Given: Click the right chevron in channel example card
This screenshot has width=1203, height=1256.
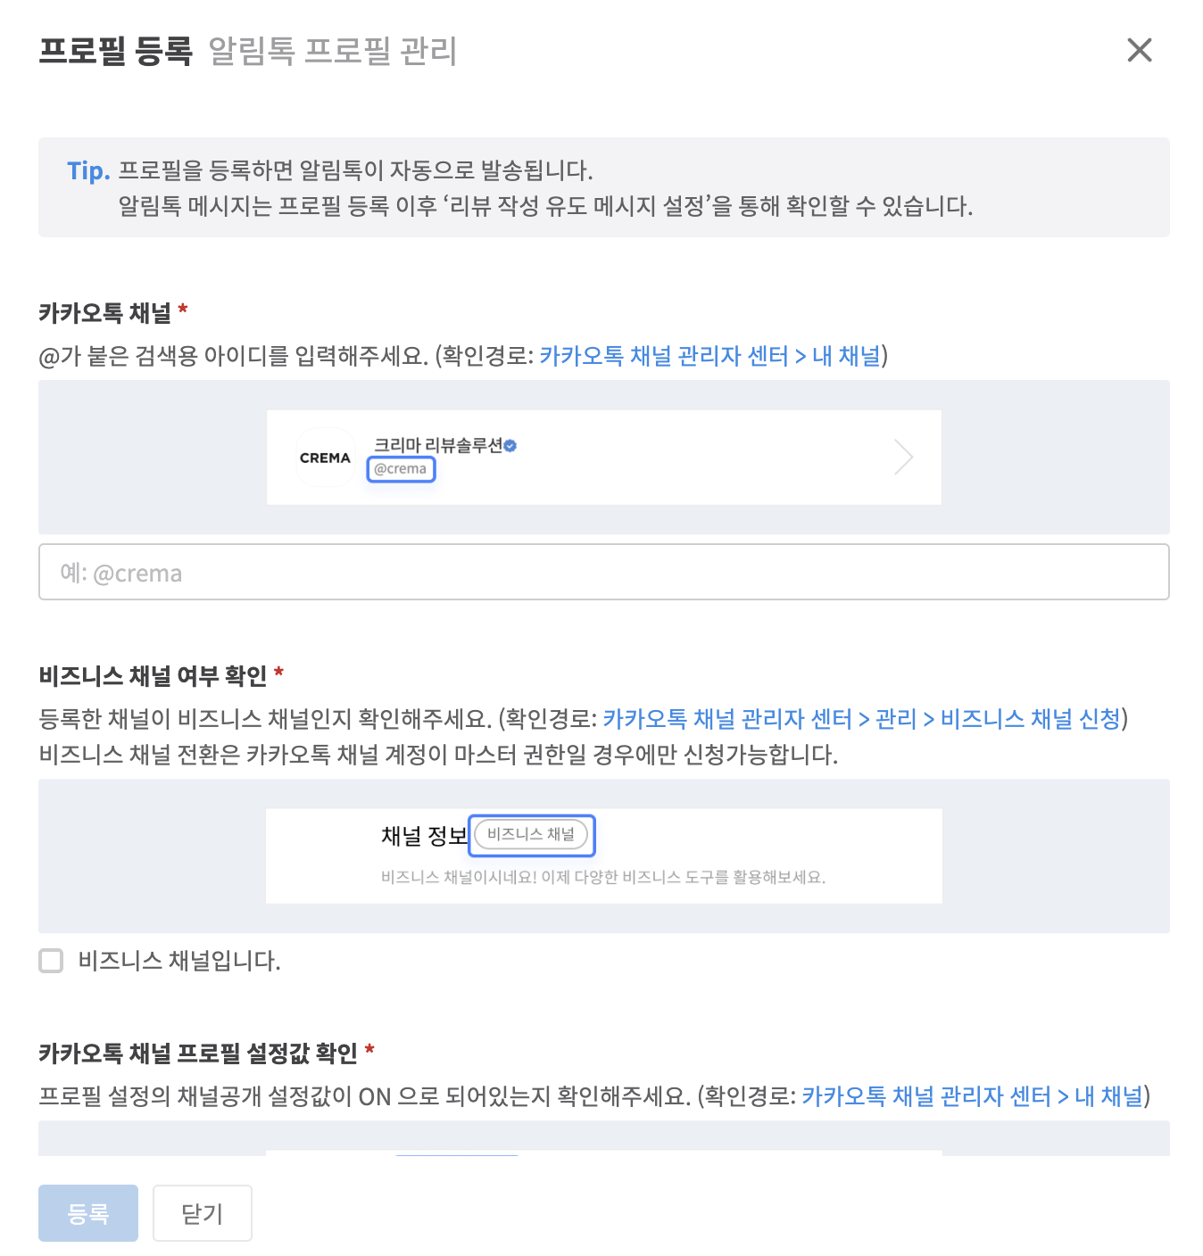Looking at the screenshot, I should click(x=903, y=457).
